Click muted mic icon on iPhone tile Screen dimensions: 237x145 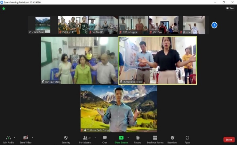pos(181,32)
